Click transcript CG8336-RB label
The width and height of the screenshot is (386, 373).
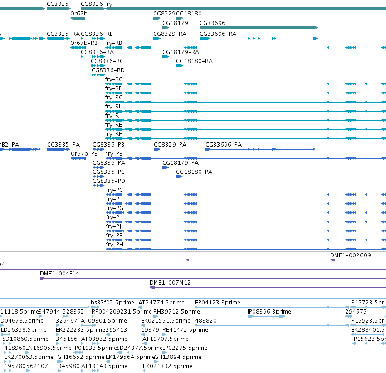point(97,34)
